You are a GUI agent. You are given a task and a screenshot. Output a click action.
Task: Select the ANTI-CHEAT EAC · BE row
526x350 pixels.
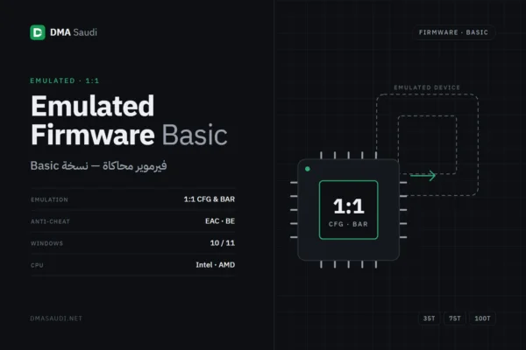point(133,221)
